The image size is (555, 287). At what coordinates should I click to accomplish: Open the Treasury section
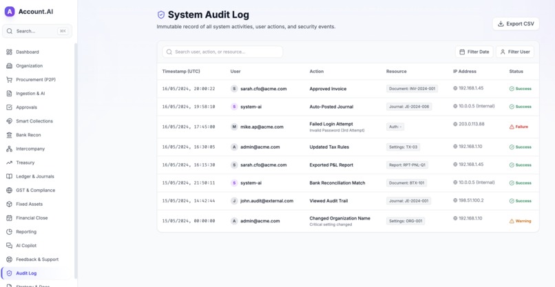pos(37,162)
